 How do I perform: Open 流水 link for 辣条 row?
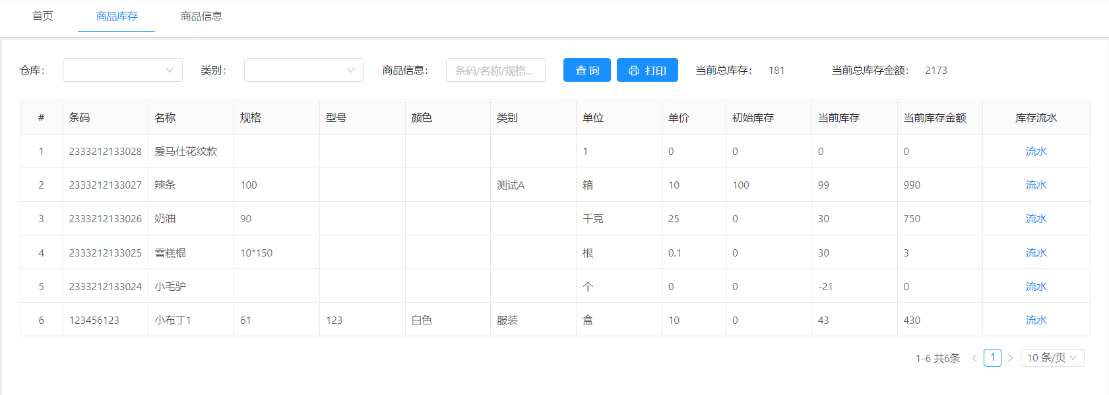1036,185
